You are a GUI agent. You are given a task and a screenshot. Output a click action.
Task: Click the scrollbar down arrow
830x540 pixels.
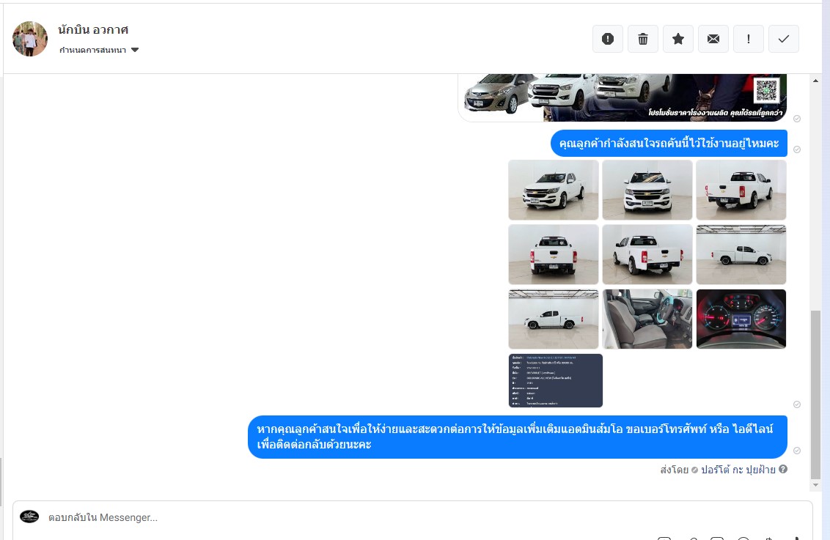[x=816, y=485]
